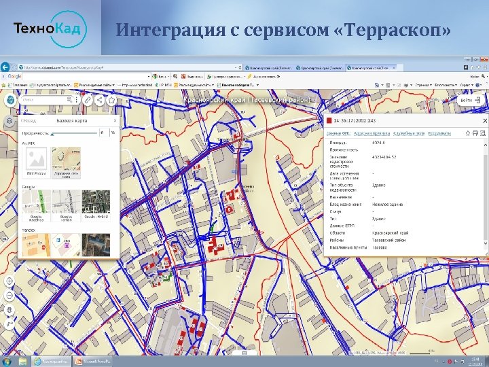489x367 pixels.
Task: Print the object card with printer icon
Action: click(x=475, y=133)
